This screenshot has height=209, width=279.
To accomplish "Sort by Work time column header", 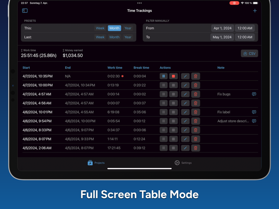I will (115, 68).
